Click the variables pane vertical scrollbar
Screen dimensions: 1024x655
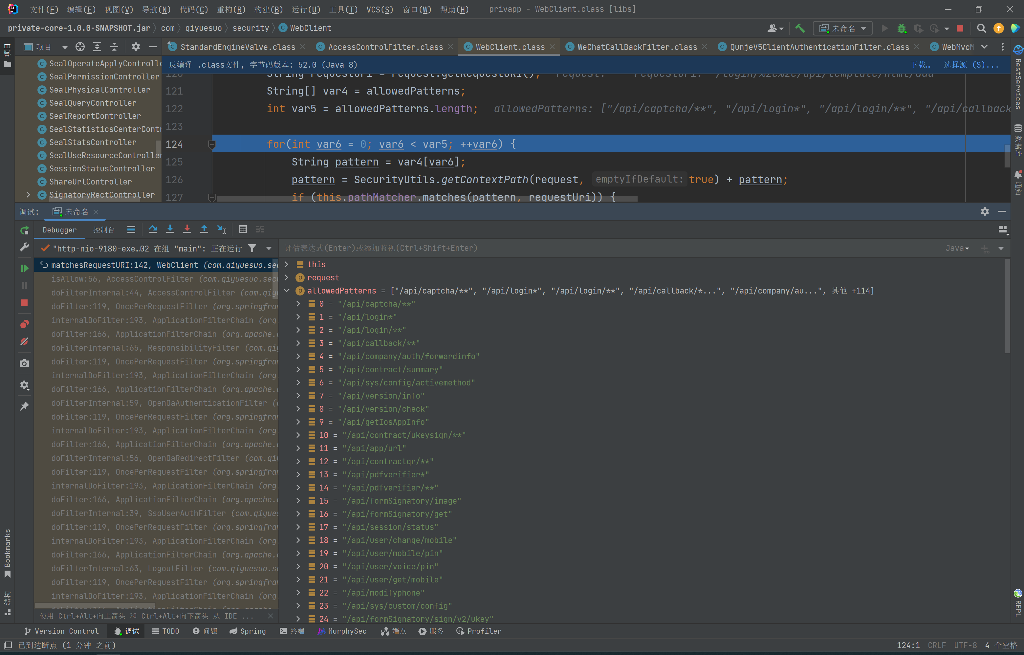pyautogui.click(x=1007, y=306)
